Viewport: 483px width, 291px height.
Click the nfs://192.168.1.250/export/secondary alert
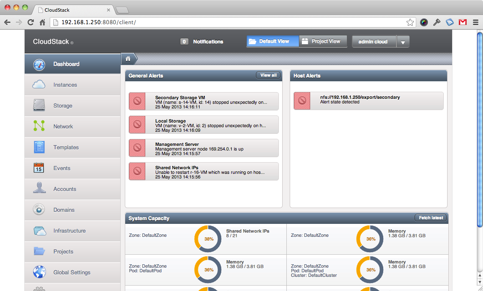point(369,101)
